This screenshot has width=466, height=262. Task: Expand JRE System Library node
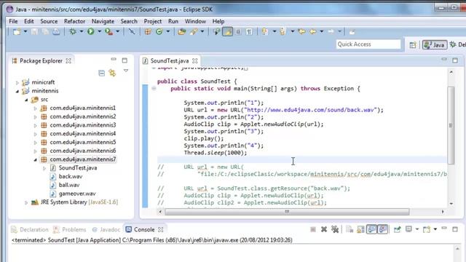click(x=26, y=202)
